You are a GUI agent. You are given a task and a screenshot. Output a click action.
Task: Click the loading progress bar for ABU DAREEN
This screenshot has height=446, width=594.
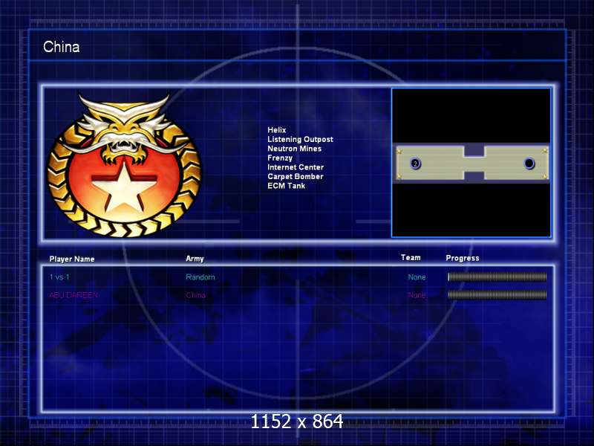[x=497, y=294]
